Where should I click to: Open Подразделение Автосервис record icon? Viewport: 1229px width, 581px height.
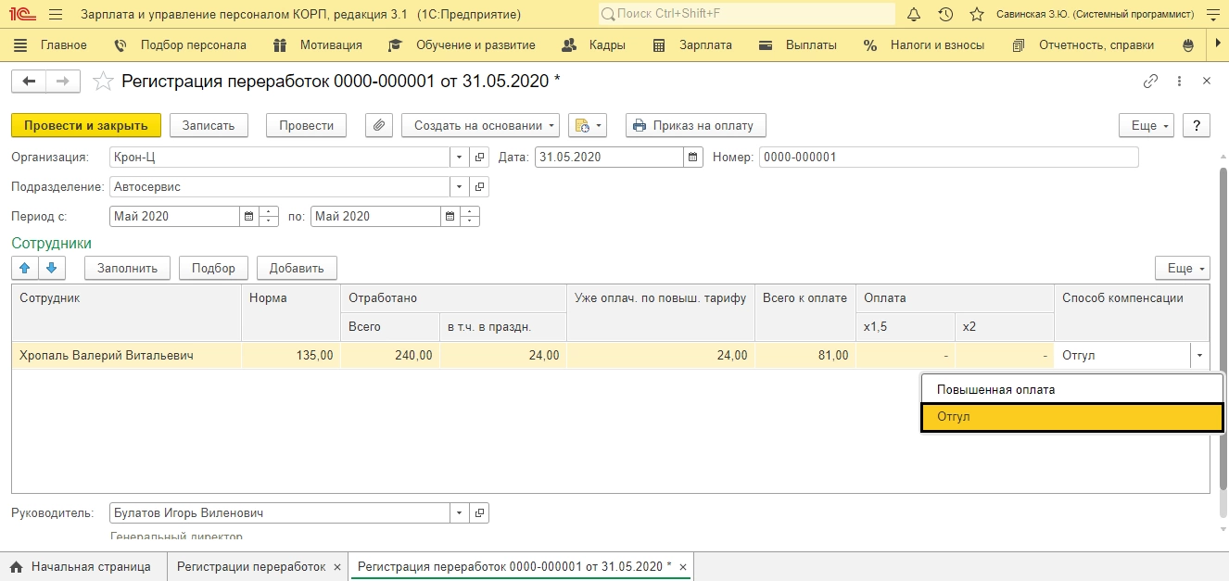(479, 187)
